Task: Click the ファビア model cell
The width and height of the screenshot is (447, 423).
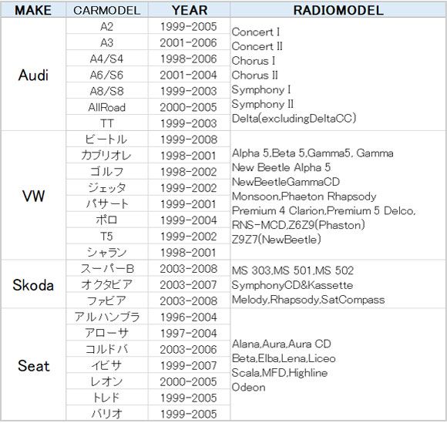Action: pos(107,300)
